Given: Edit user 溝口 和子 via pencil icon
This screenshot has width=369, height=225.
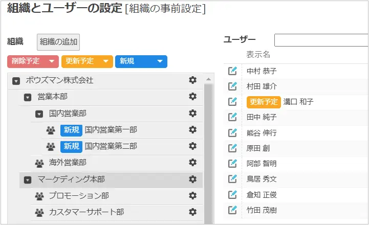Looking at the screenshot, I should pos(233,102).
